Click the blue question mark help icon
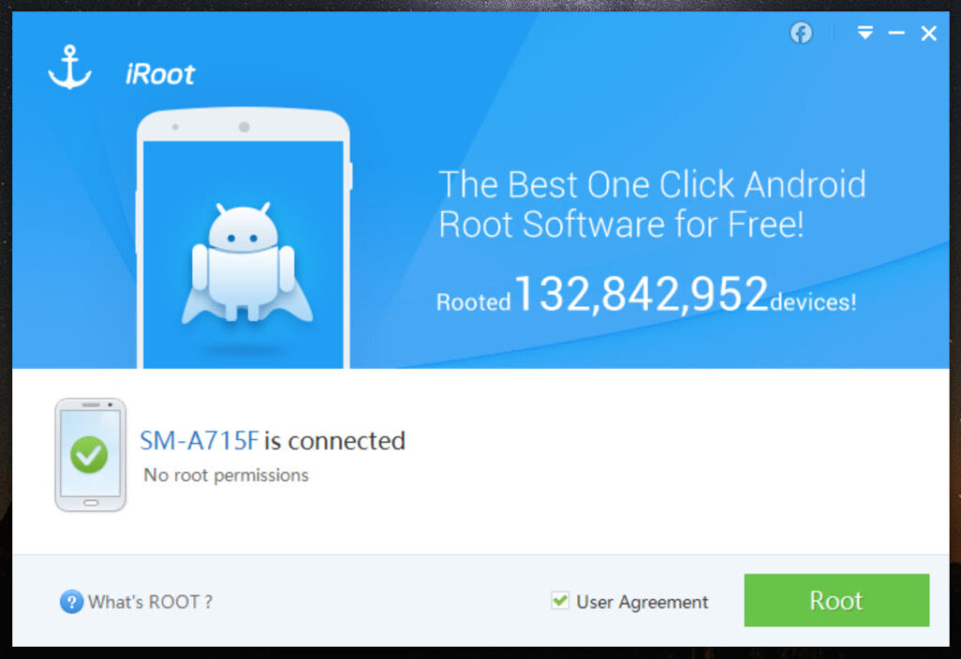 (x=71, y=602)
